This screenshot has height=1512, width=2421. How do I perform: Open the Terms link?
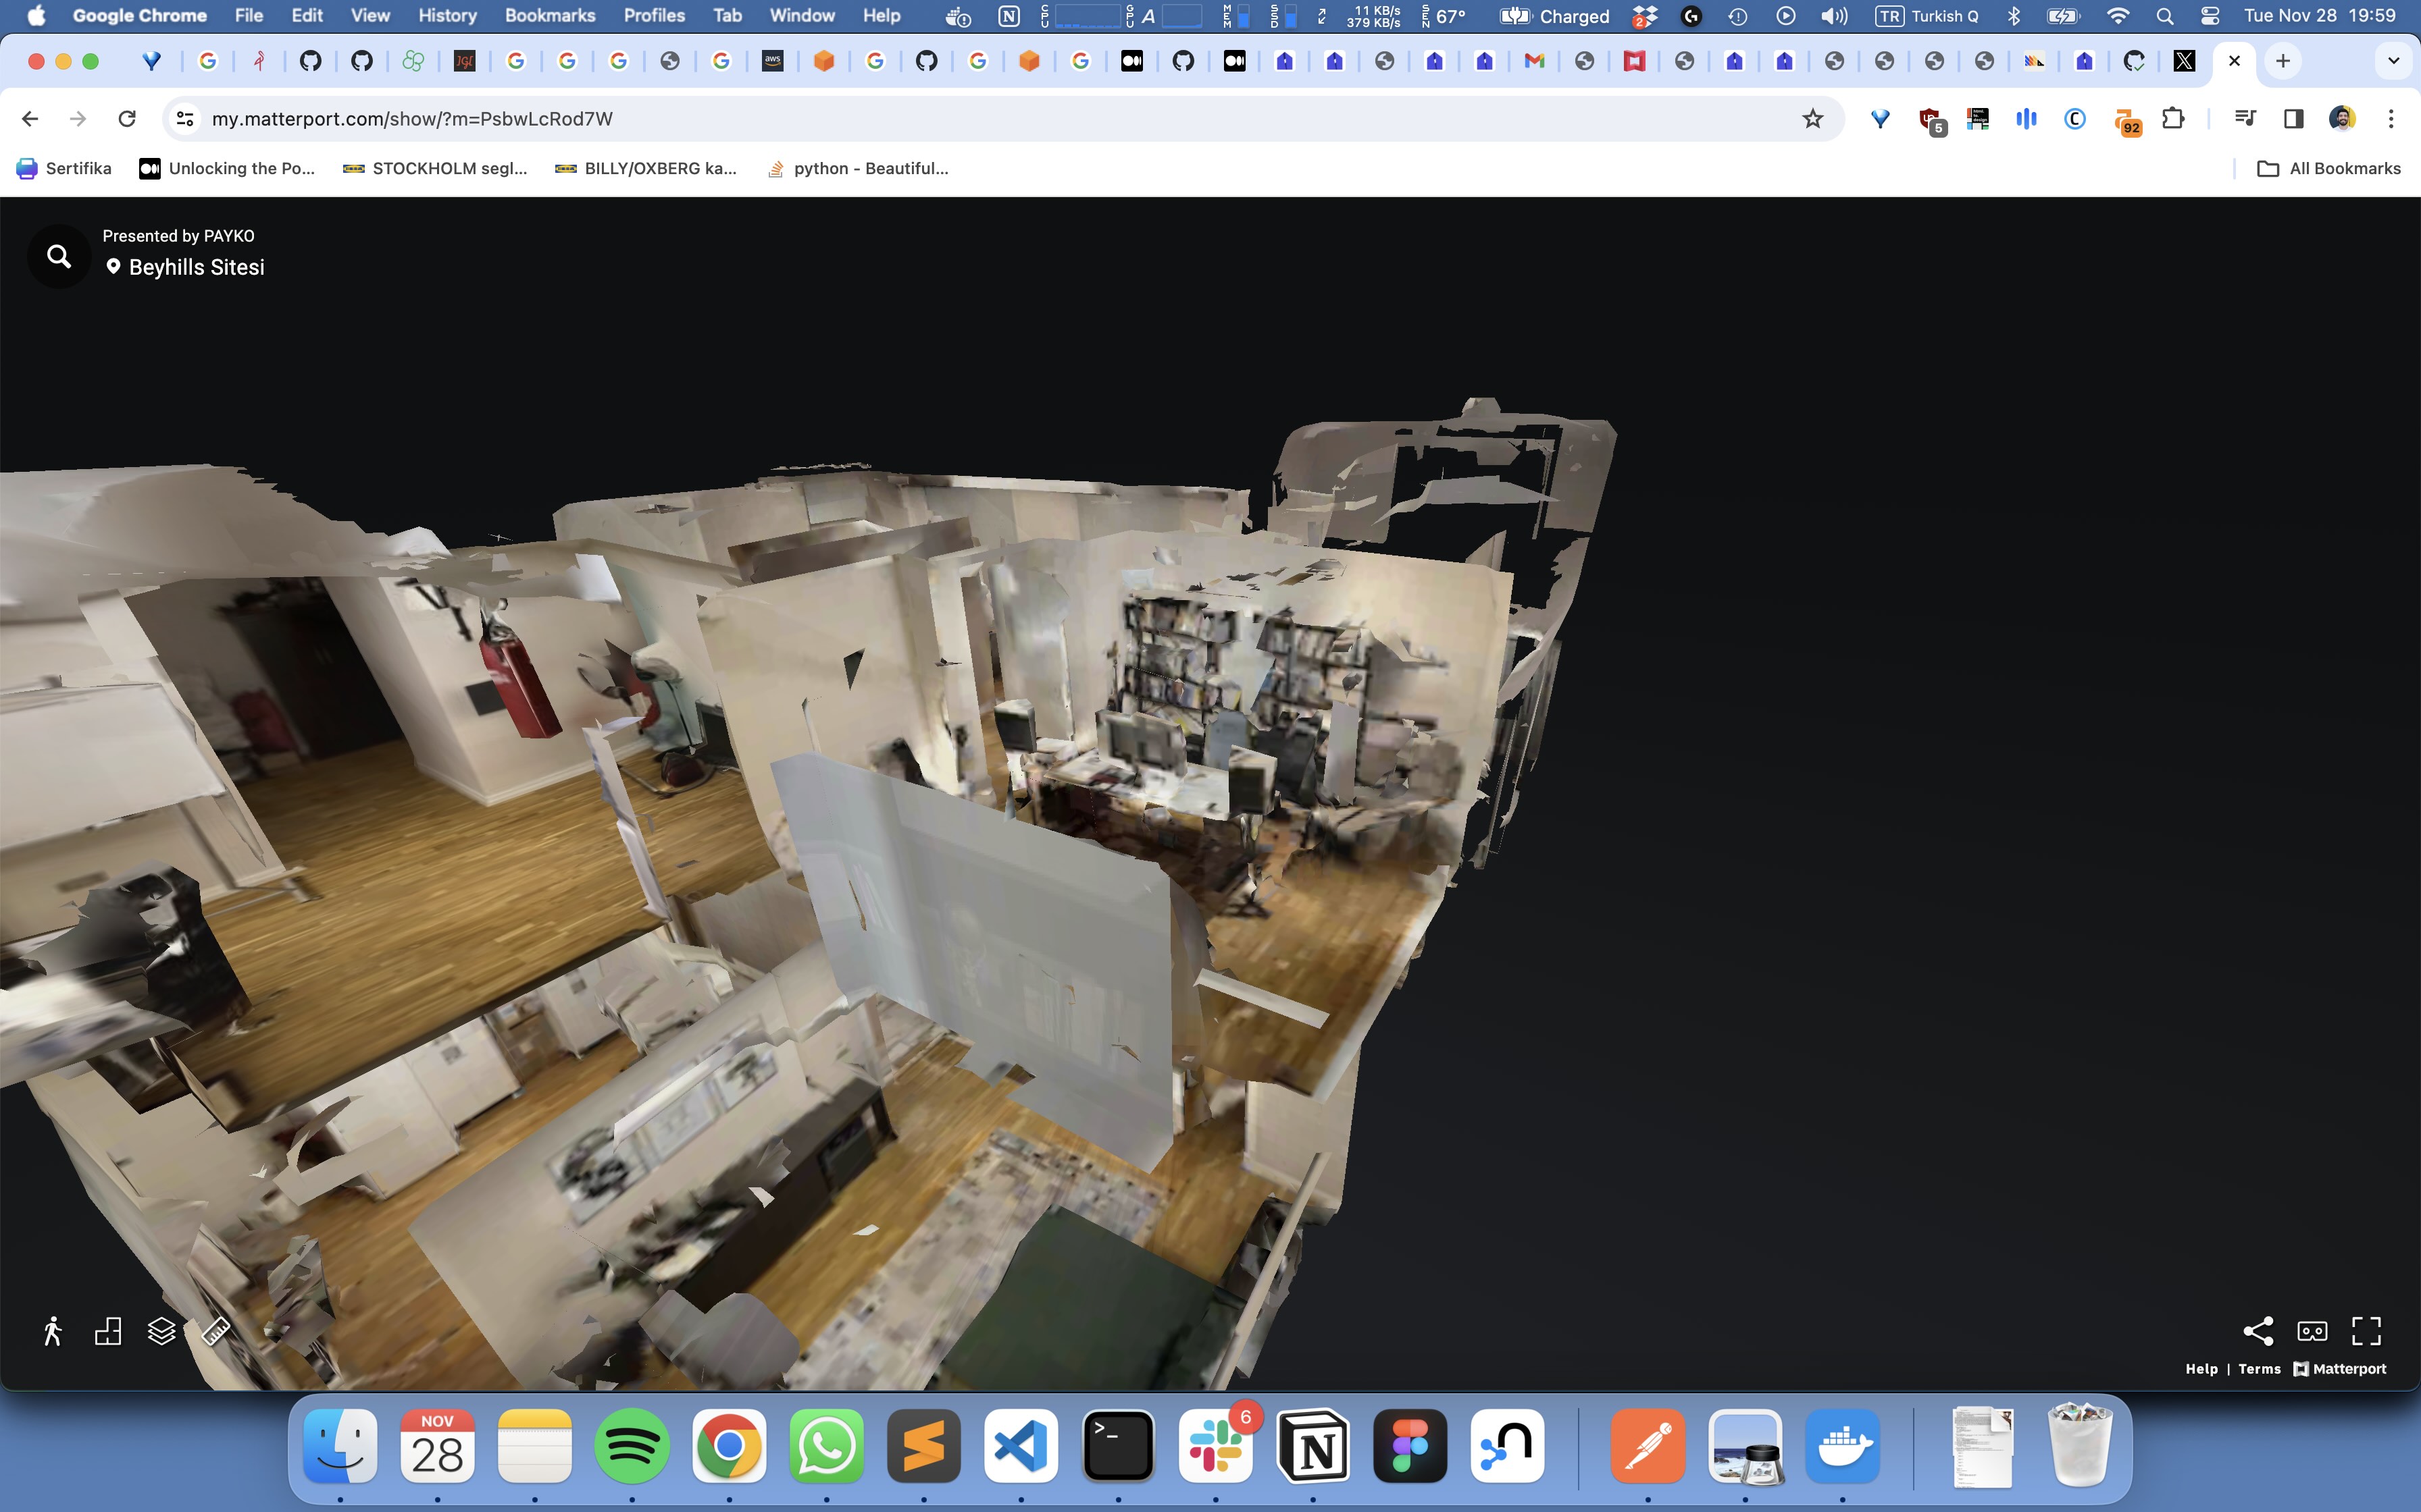pos(2259,1369)
